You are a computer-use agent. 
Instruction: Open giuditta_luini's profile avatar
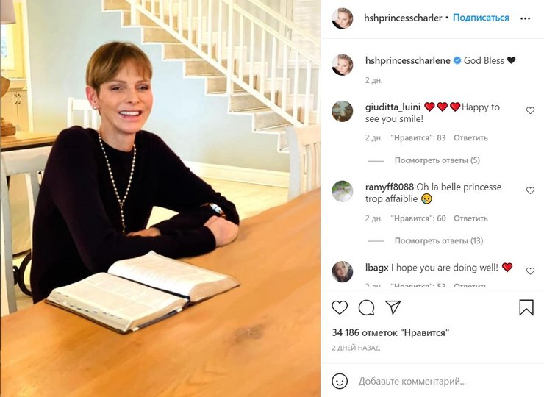[342, 112]
